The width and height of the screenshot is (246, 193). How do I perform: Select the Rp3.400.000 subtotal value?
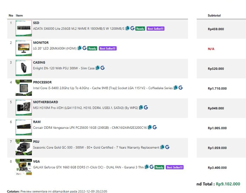[217, 168]
